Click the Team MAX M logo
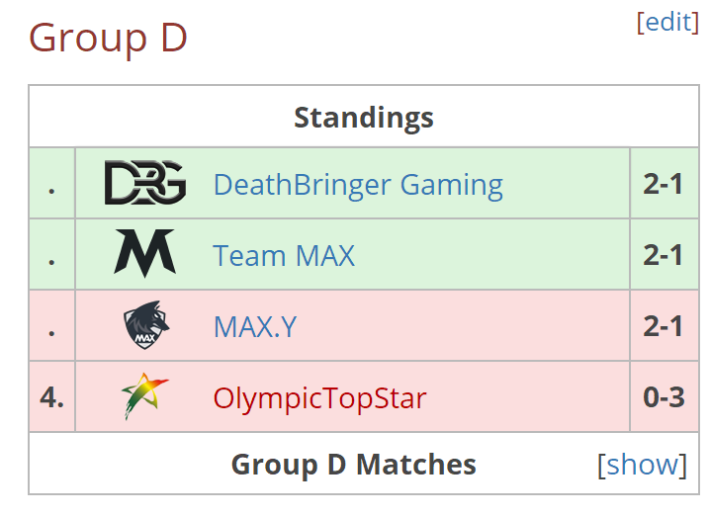 tap(145, 253)
